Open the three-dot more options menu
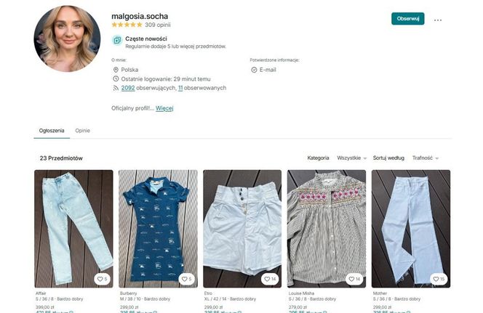The width and height of the screenshot is (483, 313). pyautogui.click(x=438, y=20)
